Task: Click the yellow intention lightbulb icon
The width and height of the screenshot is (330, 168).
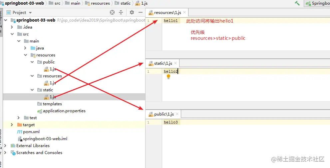Action: pos(168,77)
